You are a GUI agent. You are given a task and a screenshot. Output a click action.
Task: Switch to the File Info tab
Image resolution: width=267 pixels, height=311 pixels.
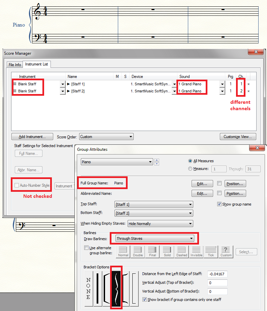[14, 64]
